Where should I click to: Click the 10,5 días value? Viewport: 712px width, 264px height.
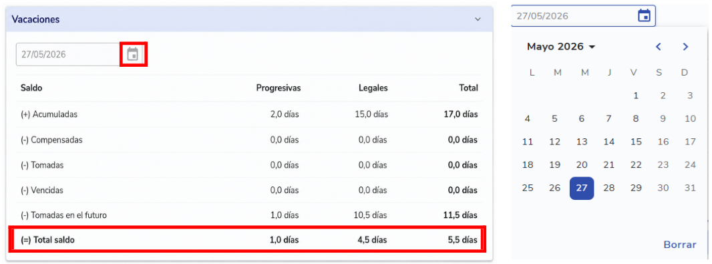pyautogui.click(x=371, y=215)
